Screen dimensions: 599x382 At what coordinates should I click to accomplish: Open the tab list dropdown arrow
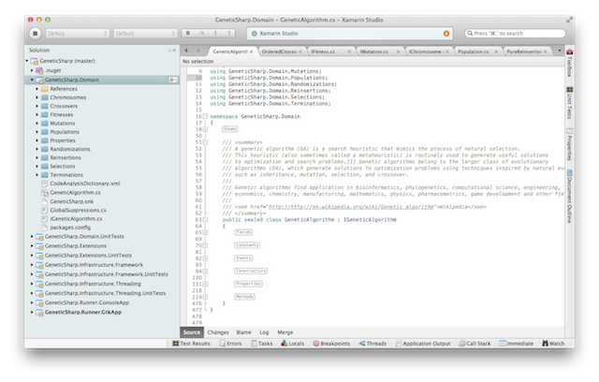[x=560, y=51]
